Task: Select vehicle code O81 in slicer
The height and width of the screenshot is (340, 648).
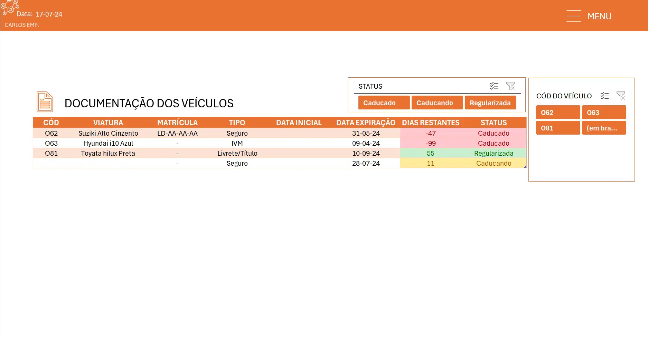Action: pos(558,128)
